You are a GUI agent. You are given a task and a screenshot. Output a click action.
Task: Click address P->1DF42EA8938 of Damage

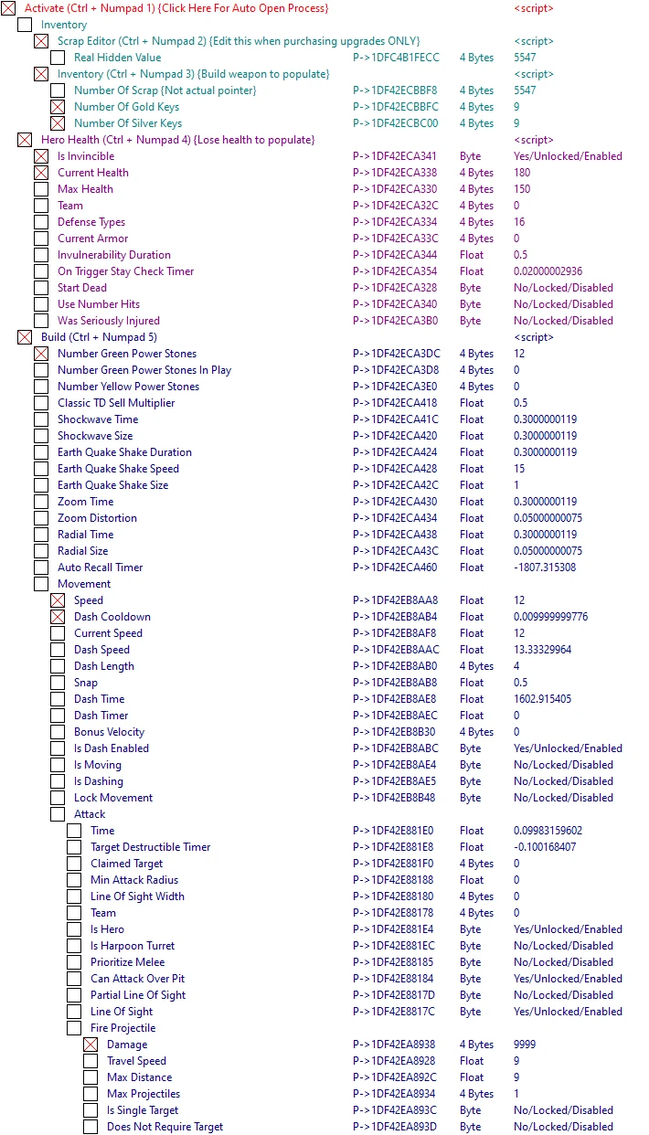point(394,1045)
